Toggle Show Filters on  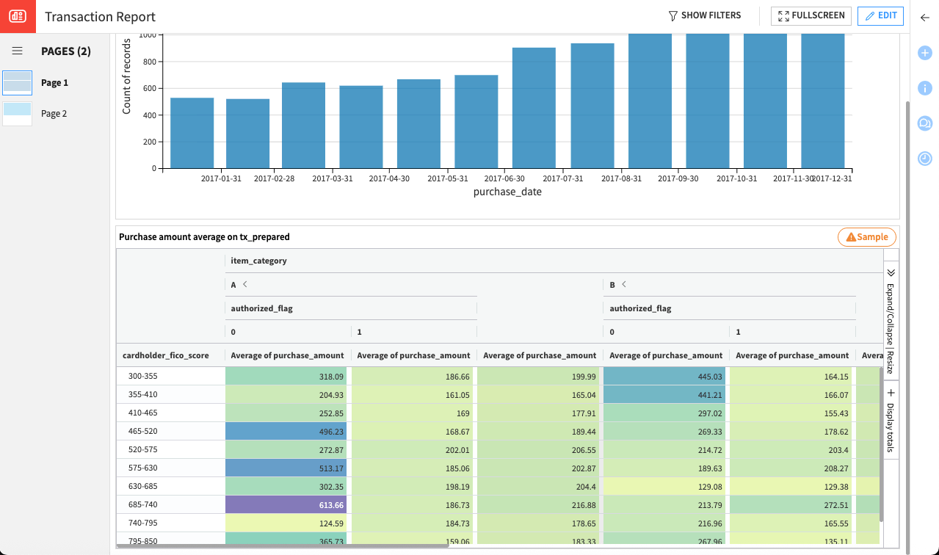click(x=711, y=15)
